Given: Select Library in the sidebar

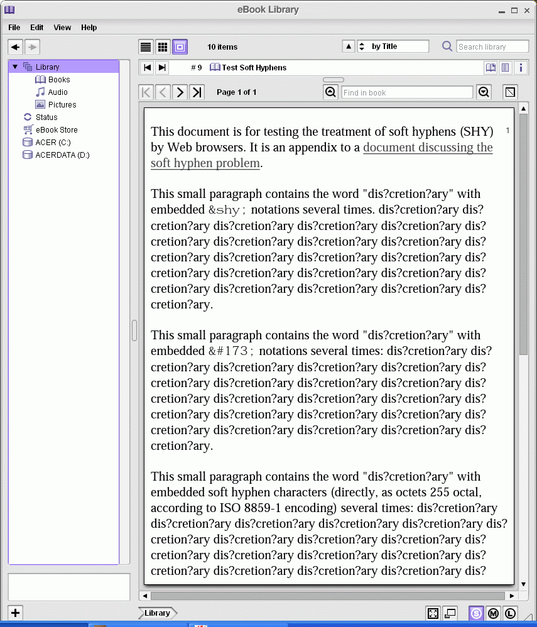Looking at the screenshot, I should tap(47, 67).
